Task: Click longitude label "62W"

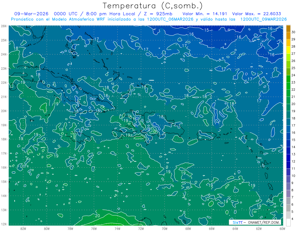Action: (259, 228)
